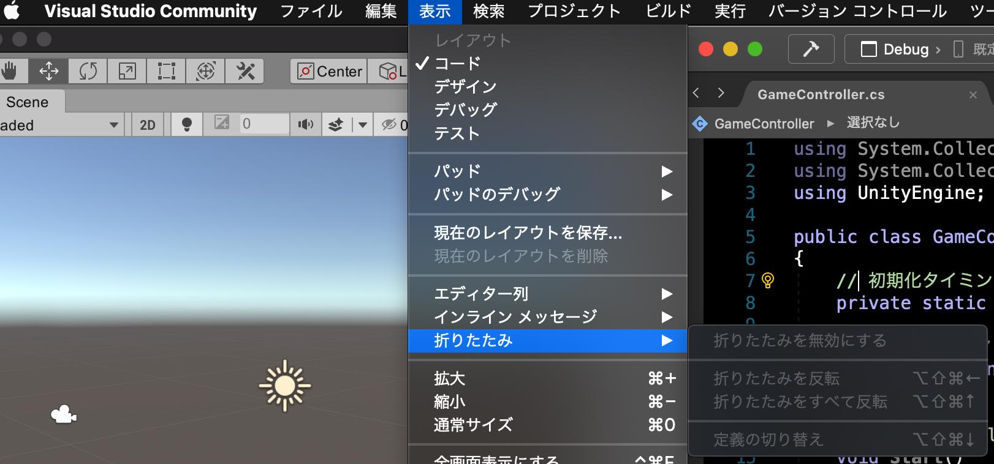This screenshot has height=464, width=994.
Task: Click the sun light gizmo in Scene
Action: pos(284,386)
